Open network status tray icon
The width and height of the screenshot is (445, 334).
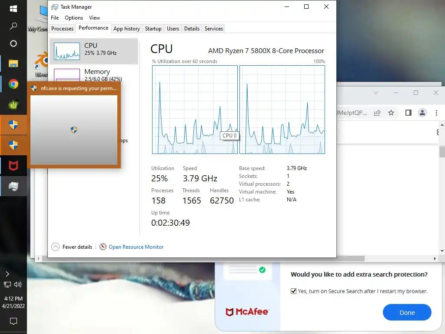7,284
